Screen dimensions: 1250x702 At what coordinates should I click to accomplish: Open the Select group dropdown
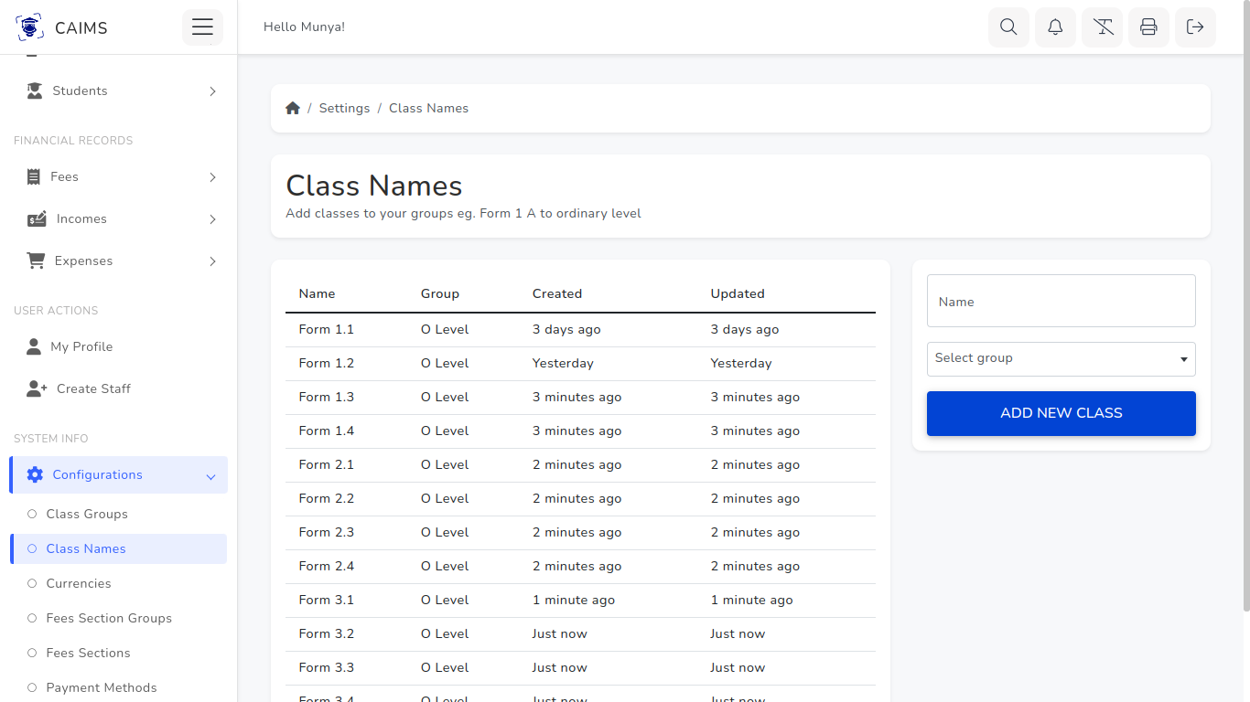pos(1061,358)
